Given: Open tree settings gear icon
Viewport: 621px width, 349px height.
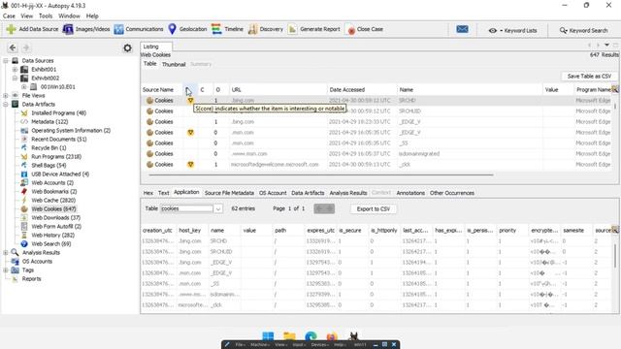Looking at the screenshot, I should [x=127, y=48].
